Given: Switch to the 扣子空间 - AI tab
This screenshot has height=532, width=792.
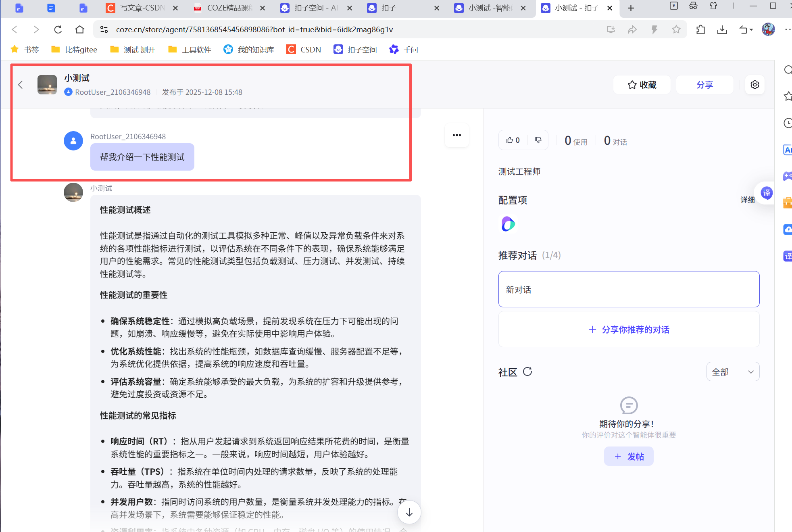Looking at the screenshot, I should tap(316, 8).
